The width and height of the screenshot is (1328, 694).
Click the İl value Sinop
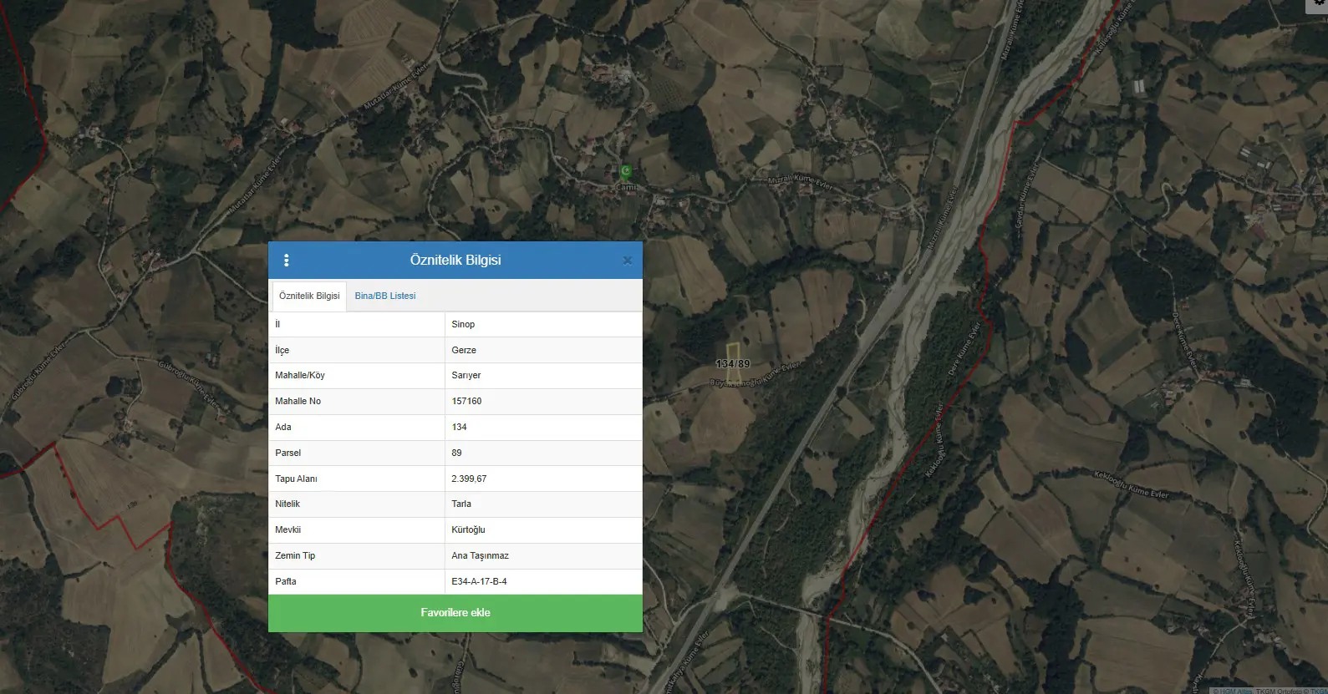click(x=463, y=324)
